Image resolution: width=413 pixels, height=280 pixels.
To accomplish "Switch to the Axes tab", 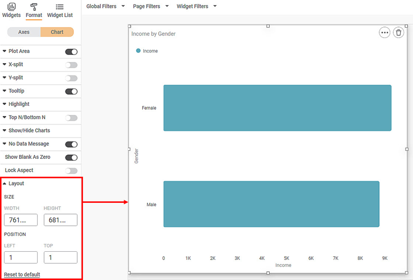I will (24, 32).
